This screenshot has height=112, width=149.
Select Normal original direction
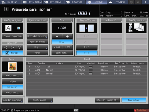[x=13, y=53]
